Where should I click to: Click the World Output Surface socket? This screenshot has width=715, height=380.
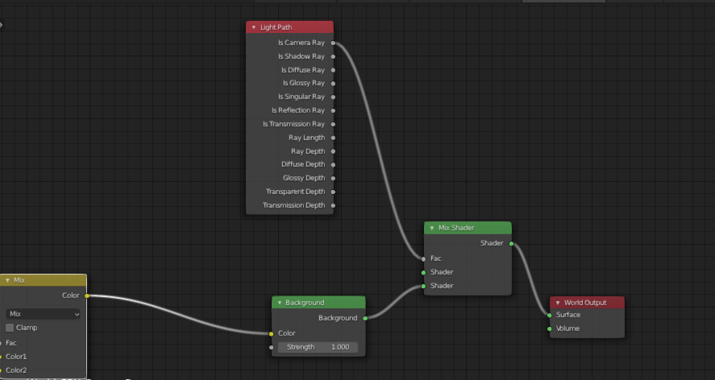pyautogui.click(x=550, y=316)
